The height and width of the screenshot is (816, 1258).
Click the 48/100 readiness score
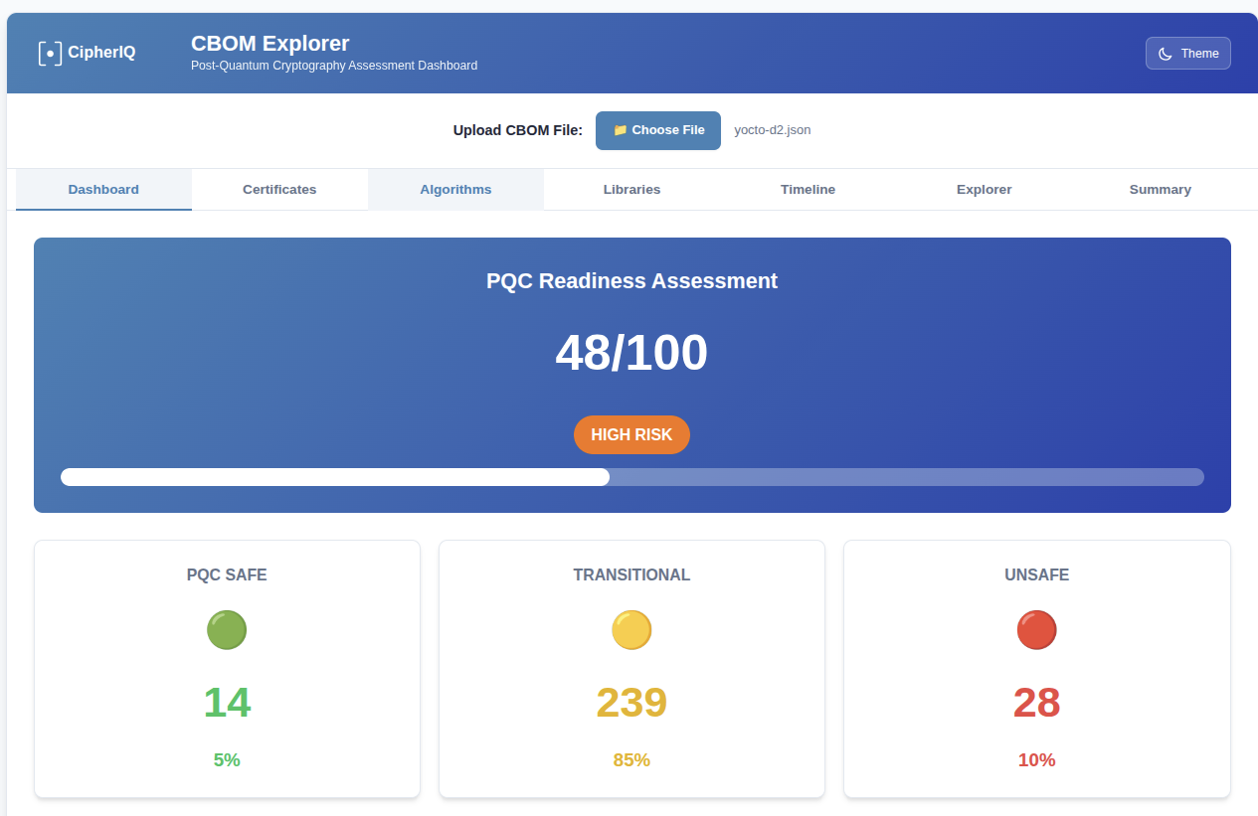[631, 353]
